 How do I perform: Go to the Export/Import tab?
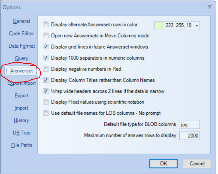pos(21,83)
